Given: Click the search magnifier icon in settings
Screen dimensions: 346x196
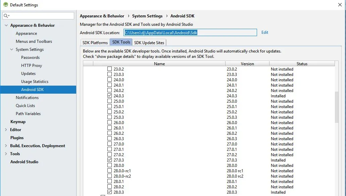Looking at the screenshot, I should pyautogui.click(x=6, y=16).
